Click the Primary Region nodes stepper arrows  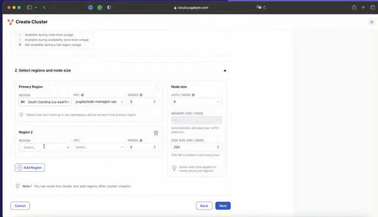pos(154,102)
